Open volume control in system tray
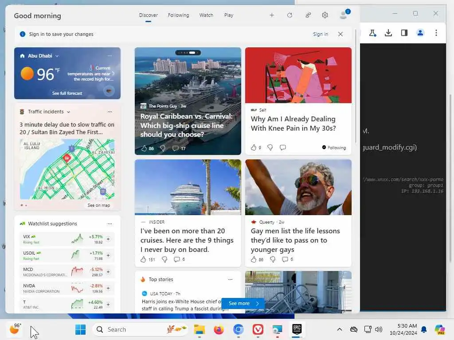 pos(379,329)
